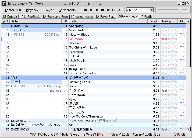This screenshot has width=192, height=138.
Task: Open the Playback menu
Action: click(x=32, y=10)
